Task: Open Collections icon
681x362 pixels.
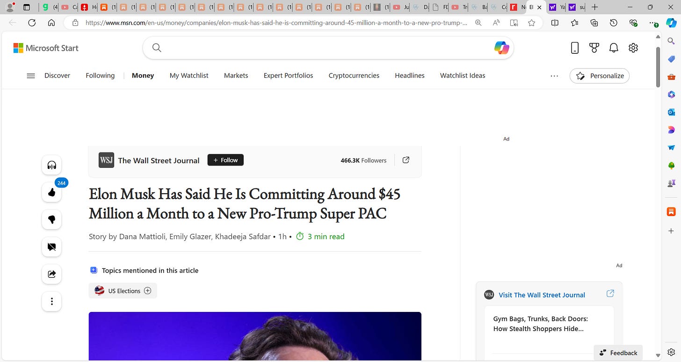Action: coord(594,22)
